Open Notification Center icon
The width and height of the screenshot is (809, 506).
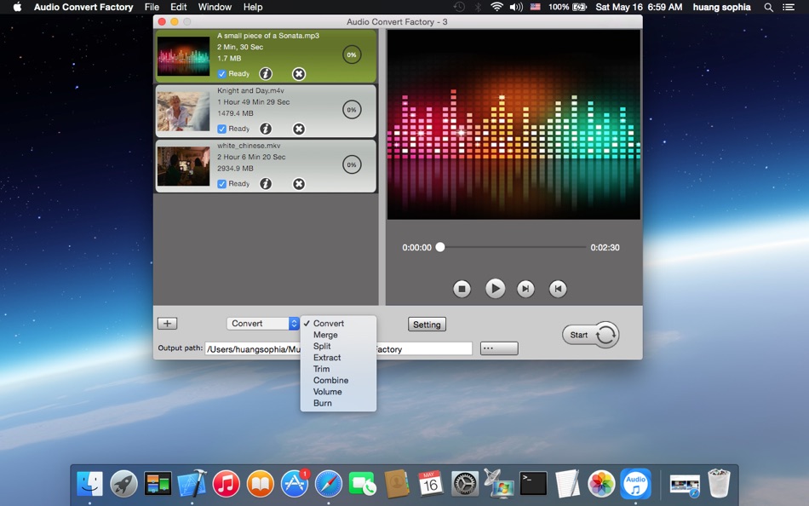pos(789,7)
